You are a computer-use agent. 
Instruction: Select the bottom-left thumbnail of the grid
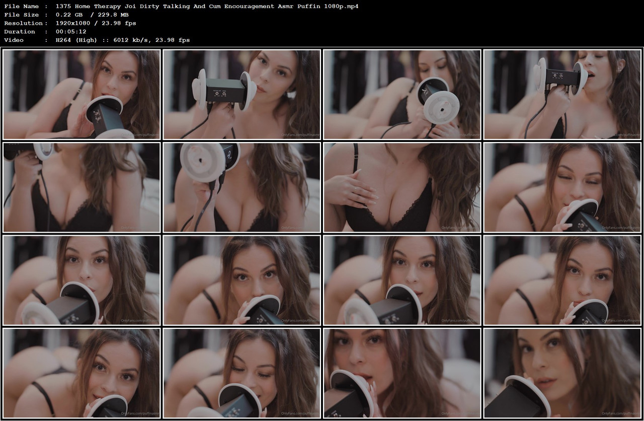tap(81, 374)
